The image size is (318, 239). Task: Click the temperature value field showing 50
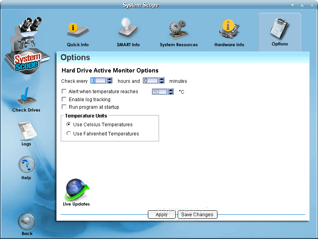[x=160, y=92]
